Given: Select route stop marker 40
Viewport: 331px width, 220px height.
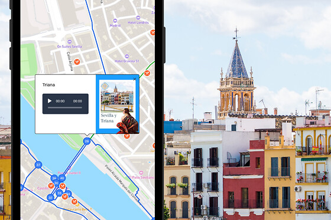Looking at the screenshot, I should [62, 178].
